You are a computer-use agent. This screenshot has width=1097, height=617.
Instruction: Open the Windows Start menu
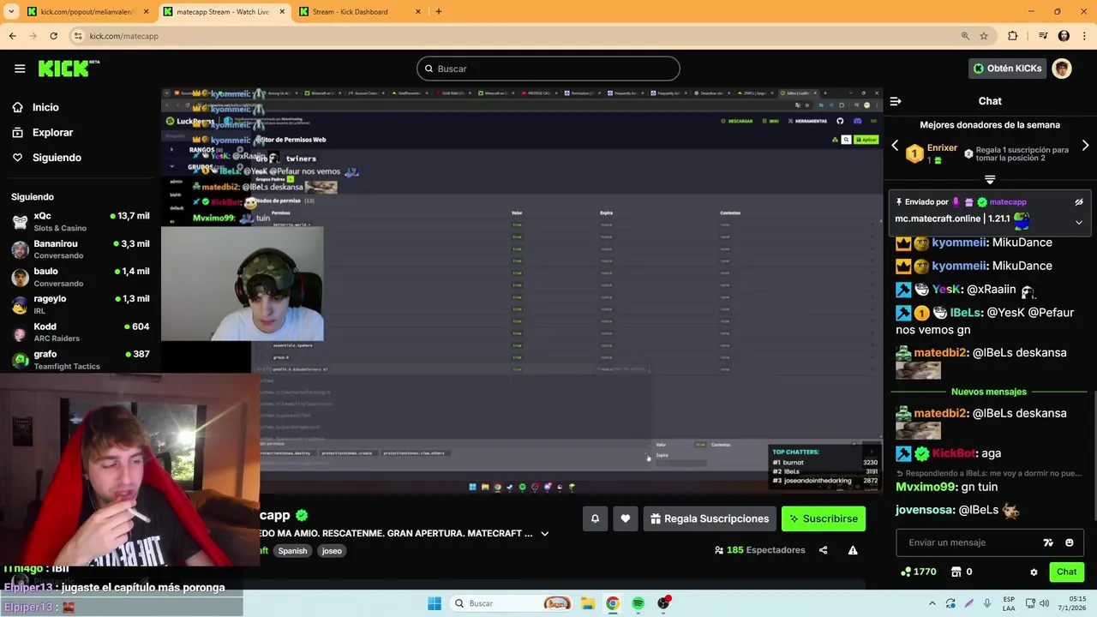pos(435,603)
